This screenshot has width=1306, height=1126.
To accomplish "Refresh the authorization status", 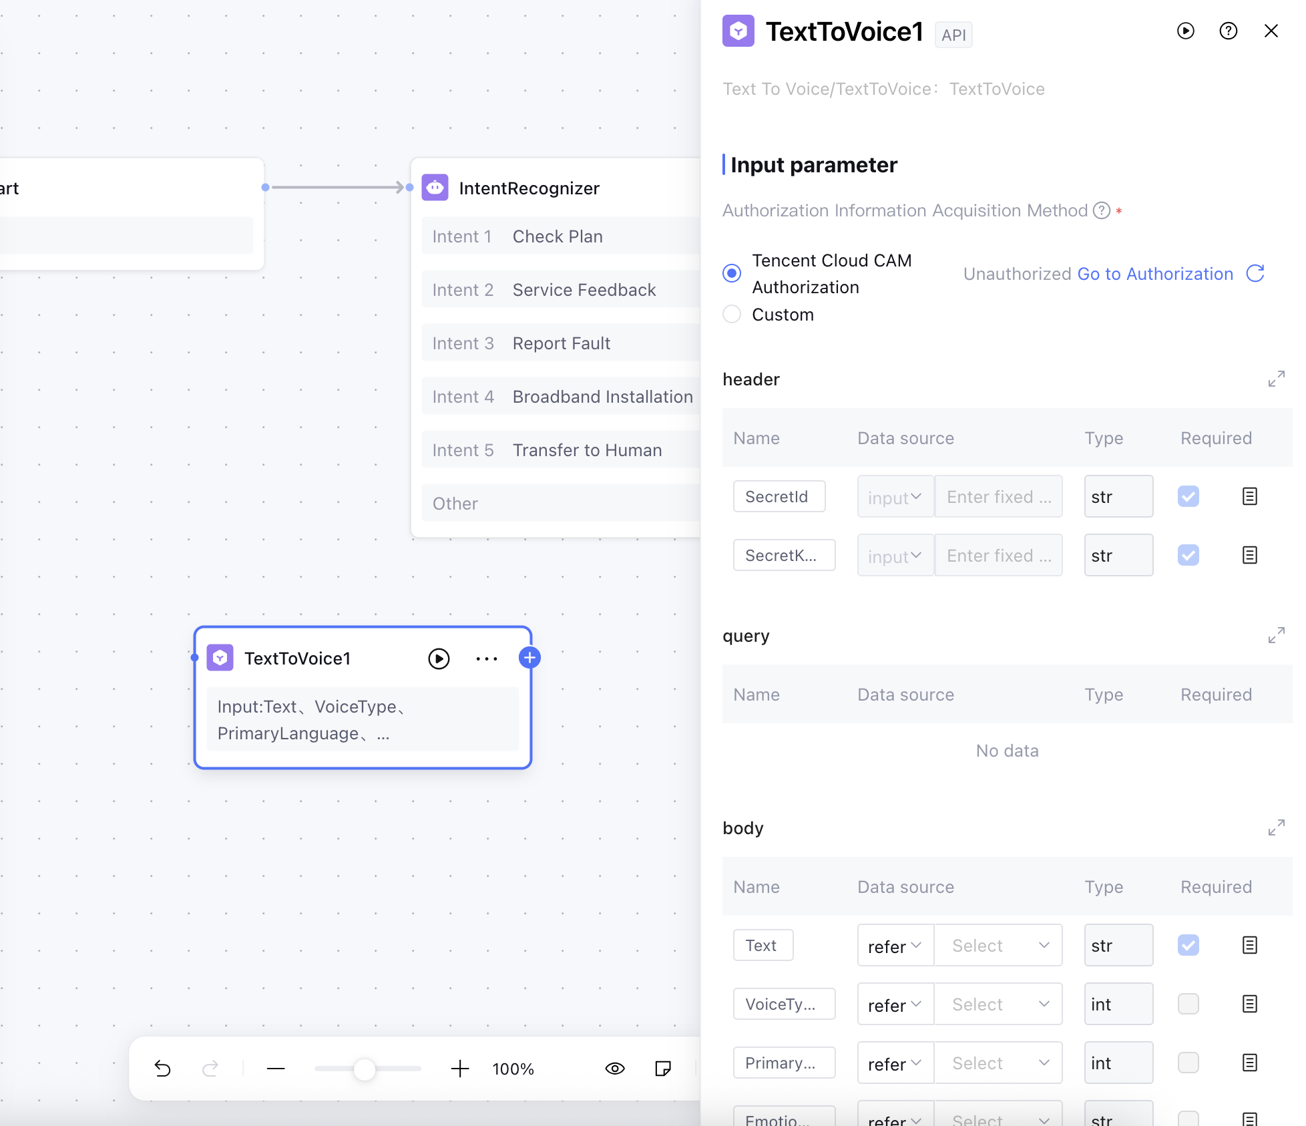I will click(1255, 273).
